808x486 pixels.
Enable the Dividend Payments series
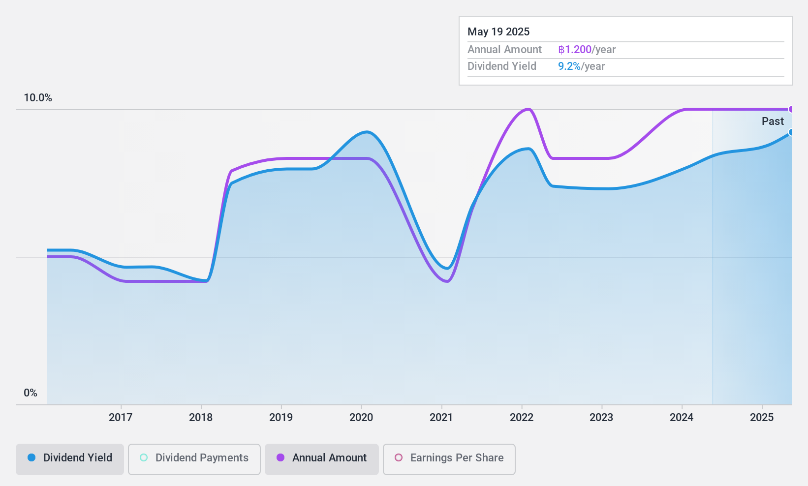click(194, 459)
